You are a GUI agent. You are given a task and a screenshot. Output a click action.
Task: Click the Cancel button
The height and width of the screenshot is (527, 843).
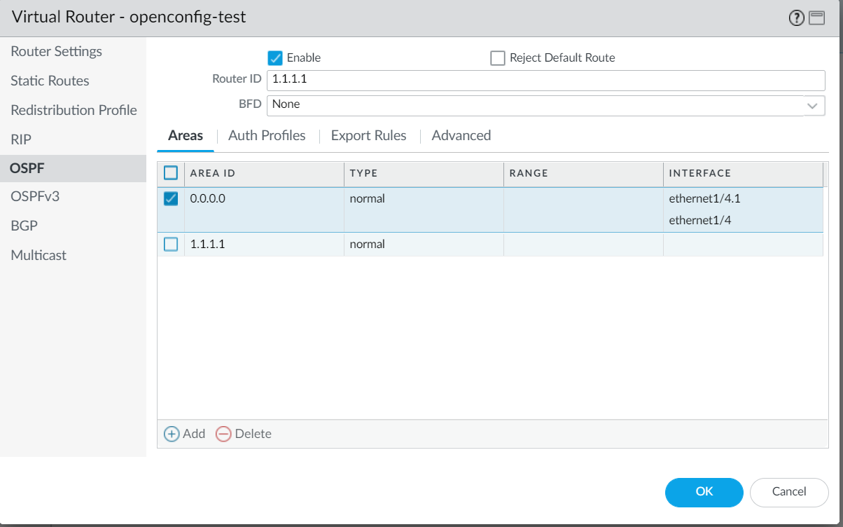click(x=789, y=492)
